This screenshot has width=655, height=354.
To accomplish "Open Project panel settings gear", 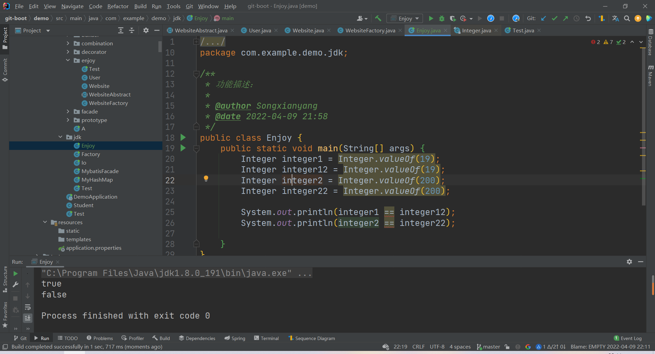I will pyautogui.click(x=146, y=30).
